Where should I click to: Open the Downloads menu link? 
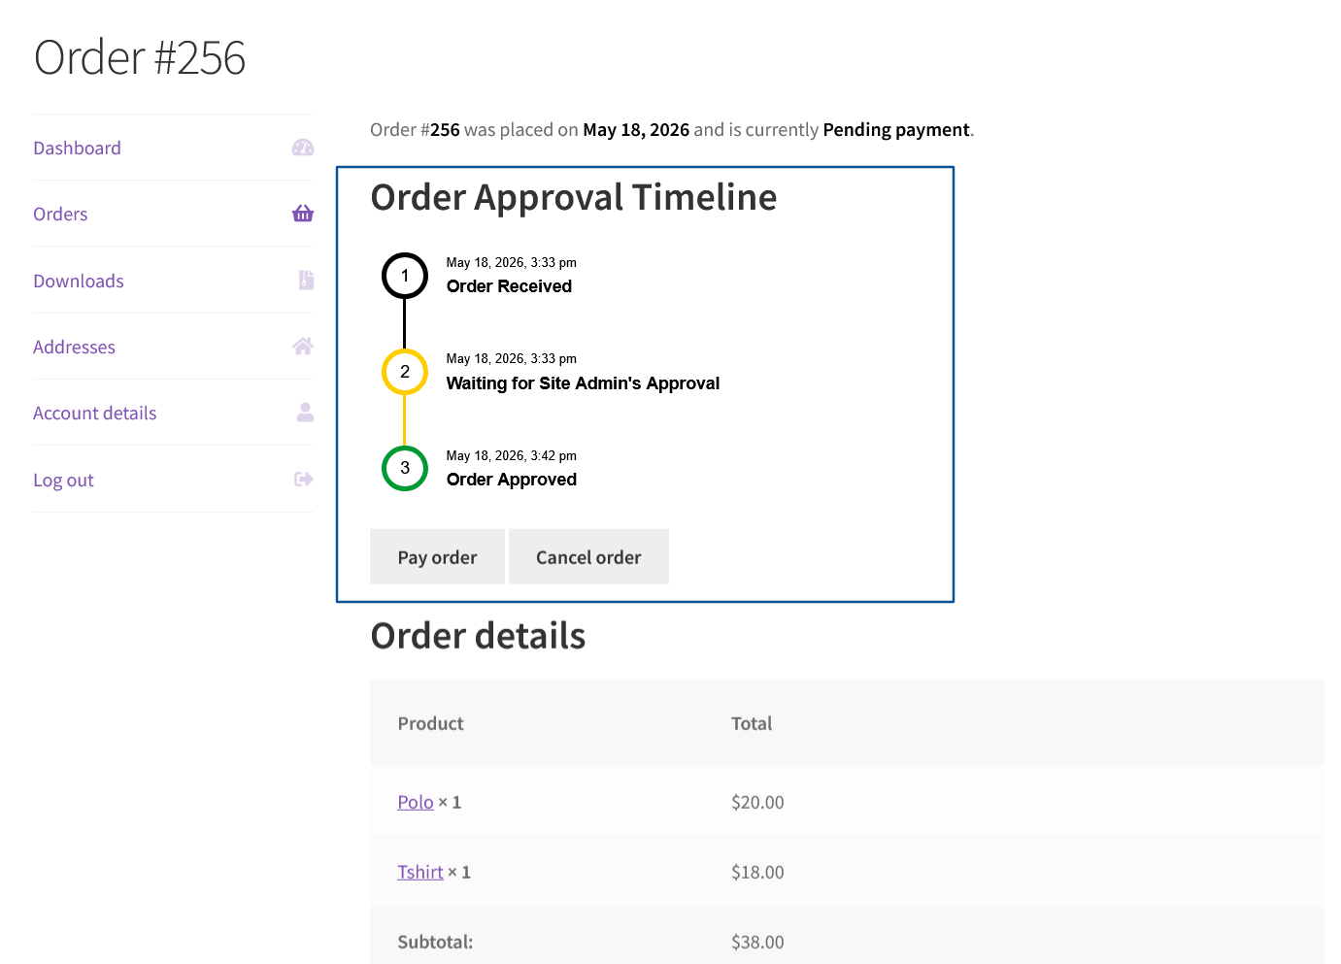pyautogui.click(x=79, y=281)
